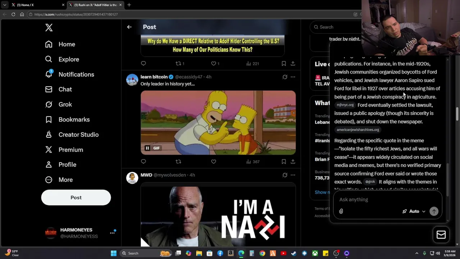Click learn bitcoin display name

154,77
